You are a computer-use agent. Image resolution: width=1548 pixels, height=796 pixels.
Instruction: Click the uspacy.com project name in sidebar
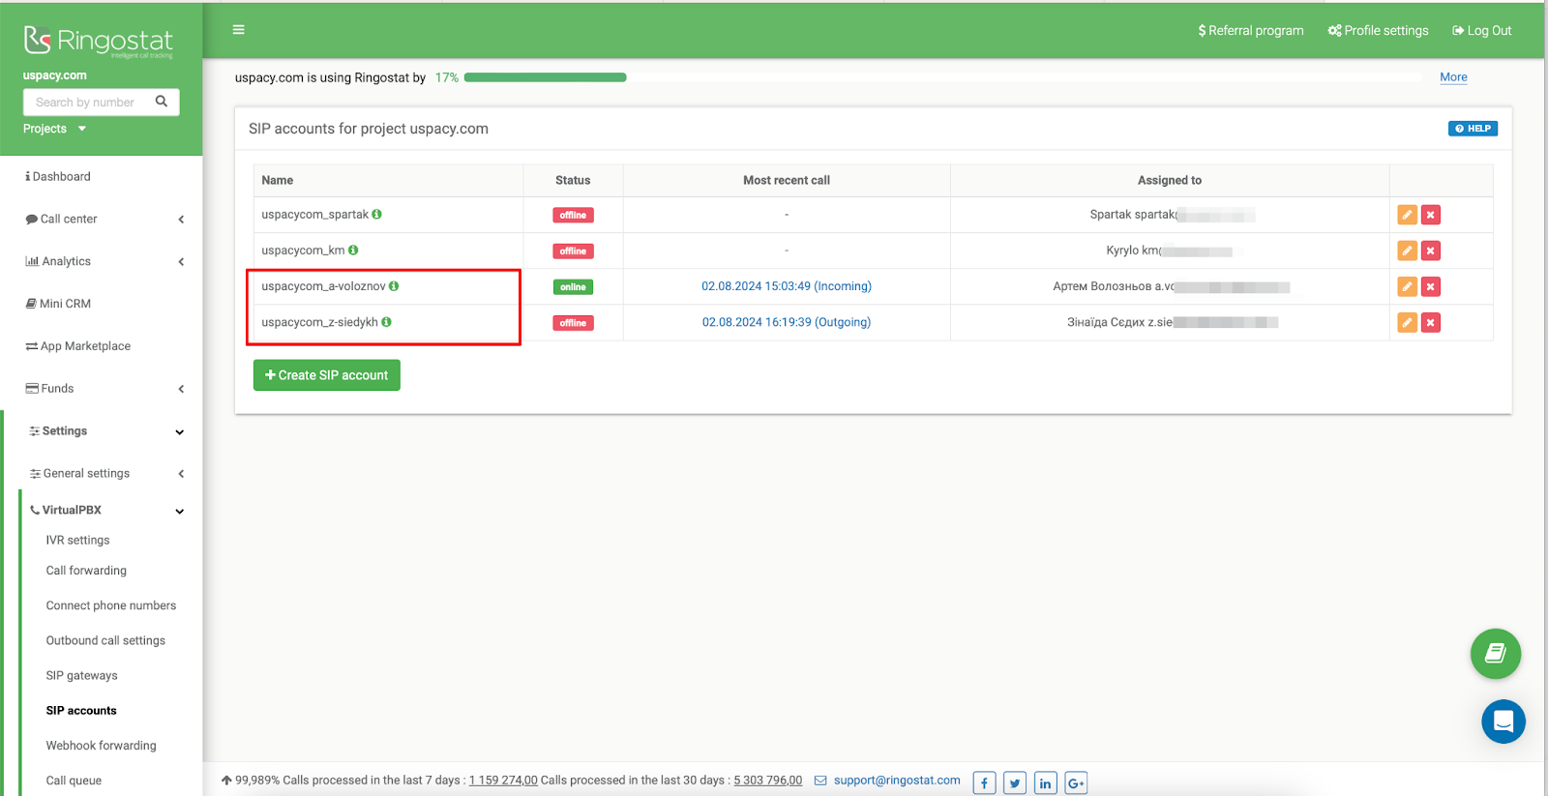pos(55,75)
